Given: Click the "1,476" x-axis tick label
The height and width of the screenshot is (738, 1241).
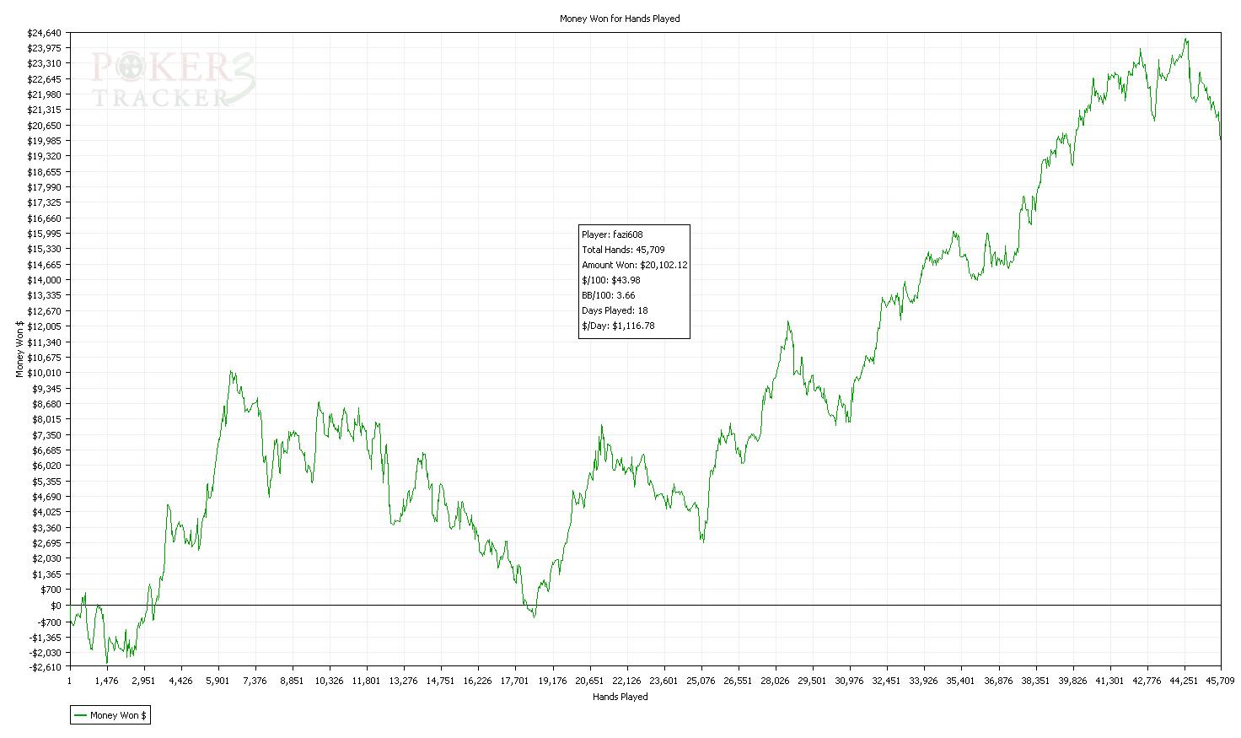Looking at the screenshot, I should coord(106,681).
